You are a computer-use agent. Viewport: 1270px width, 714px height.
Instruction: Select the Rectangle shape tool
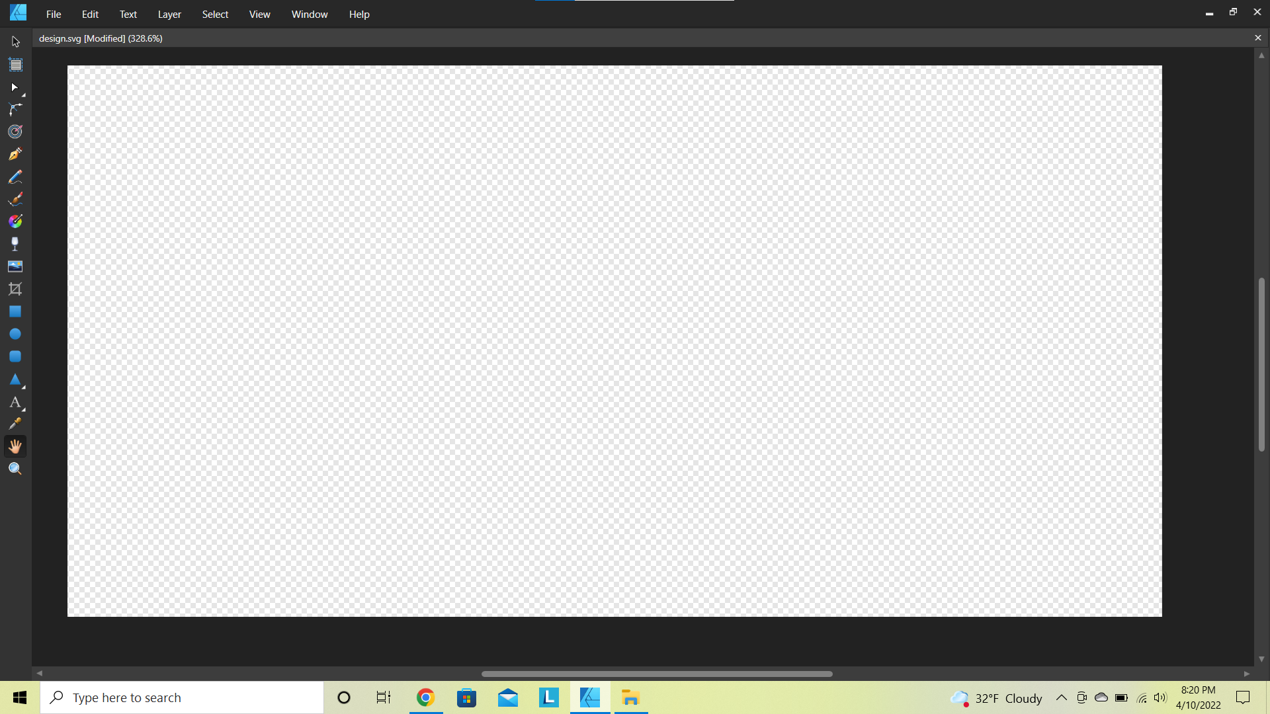15,311
